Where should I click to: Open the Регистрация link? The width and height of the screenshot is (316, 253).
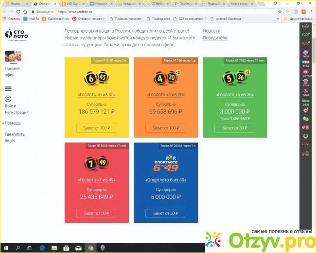coord(17,112)
